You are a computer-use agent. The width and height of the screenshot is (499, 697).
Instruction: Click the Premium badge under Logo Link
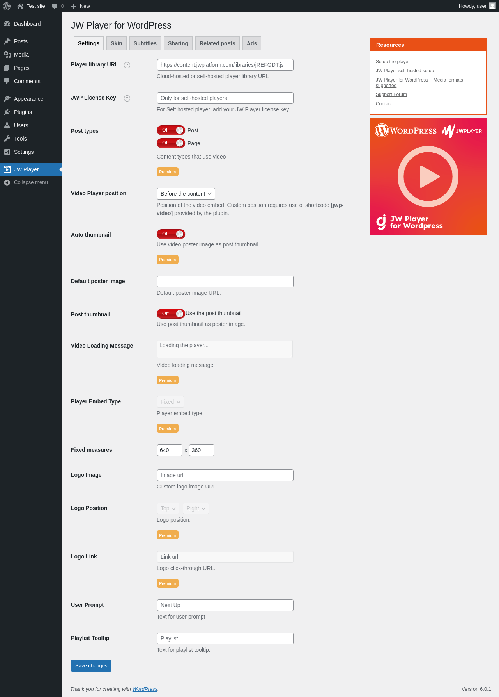click(168, 583)
